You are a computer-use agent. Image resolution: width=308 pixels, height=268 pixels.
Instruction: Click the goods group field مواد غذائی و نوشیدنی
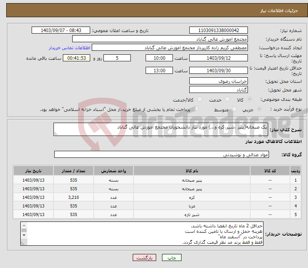(162, 154)
